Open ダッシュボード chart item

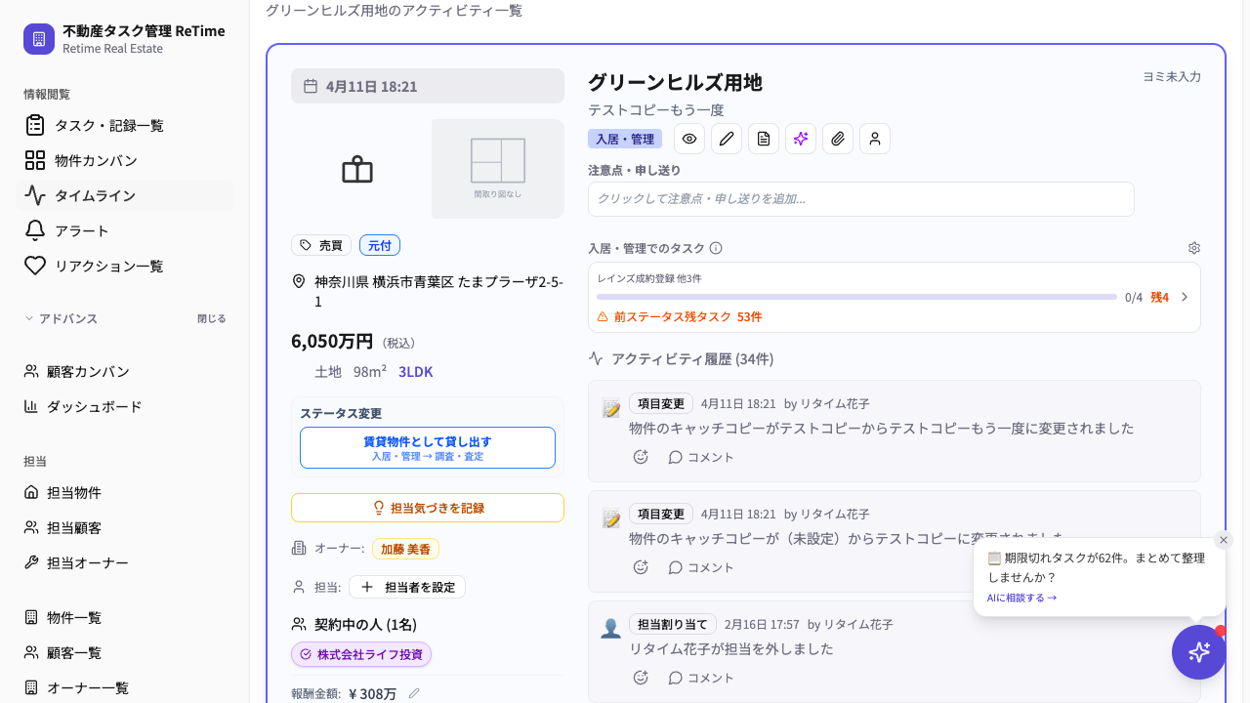[125, 406]
